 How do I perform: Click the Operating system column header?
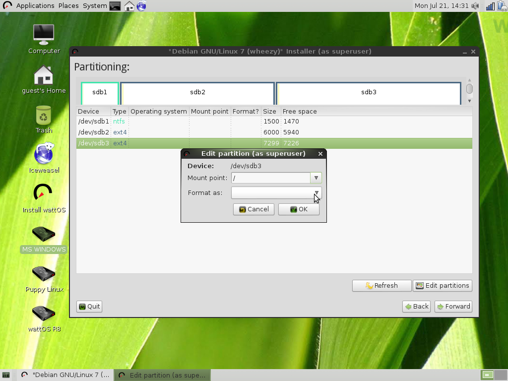tap(159, 112)
